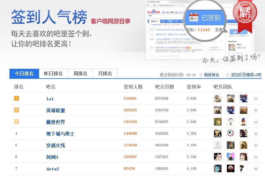The image size is (265, 176).
Task: Click the dog avatar in 英雄联盟 row
Action: 244,110
